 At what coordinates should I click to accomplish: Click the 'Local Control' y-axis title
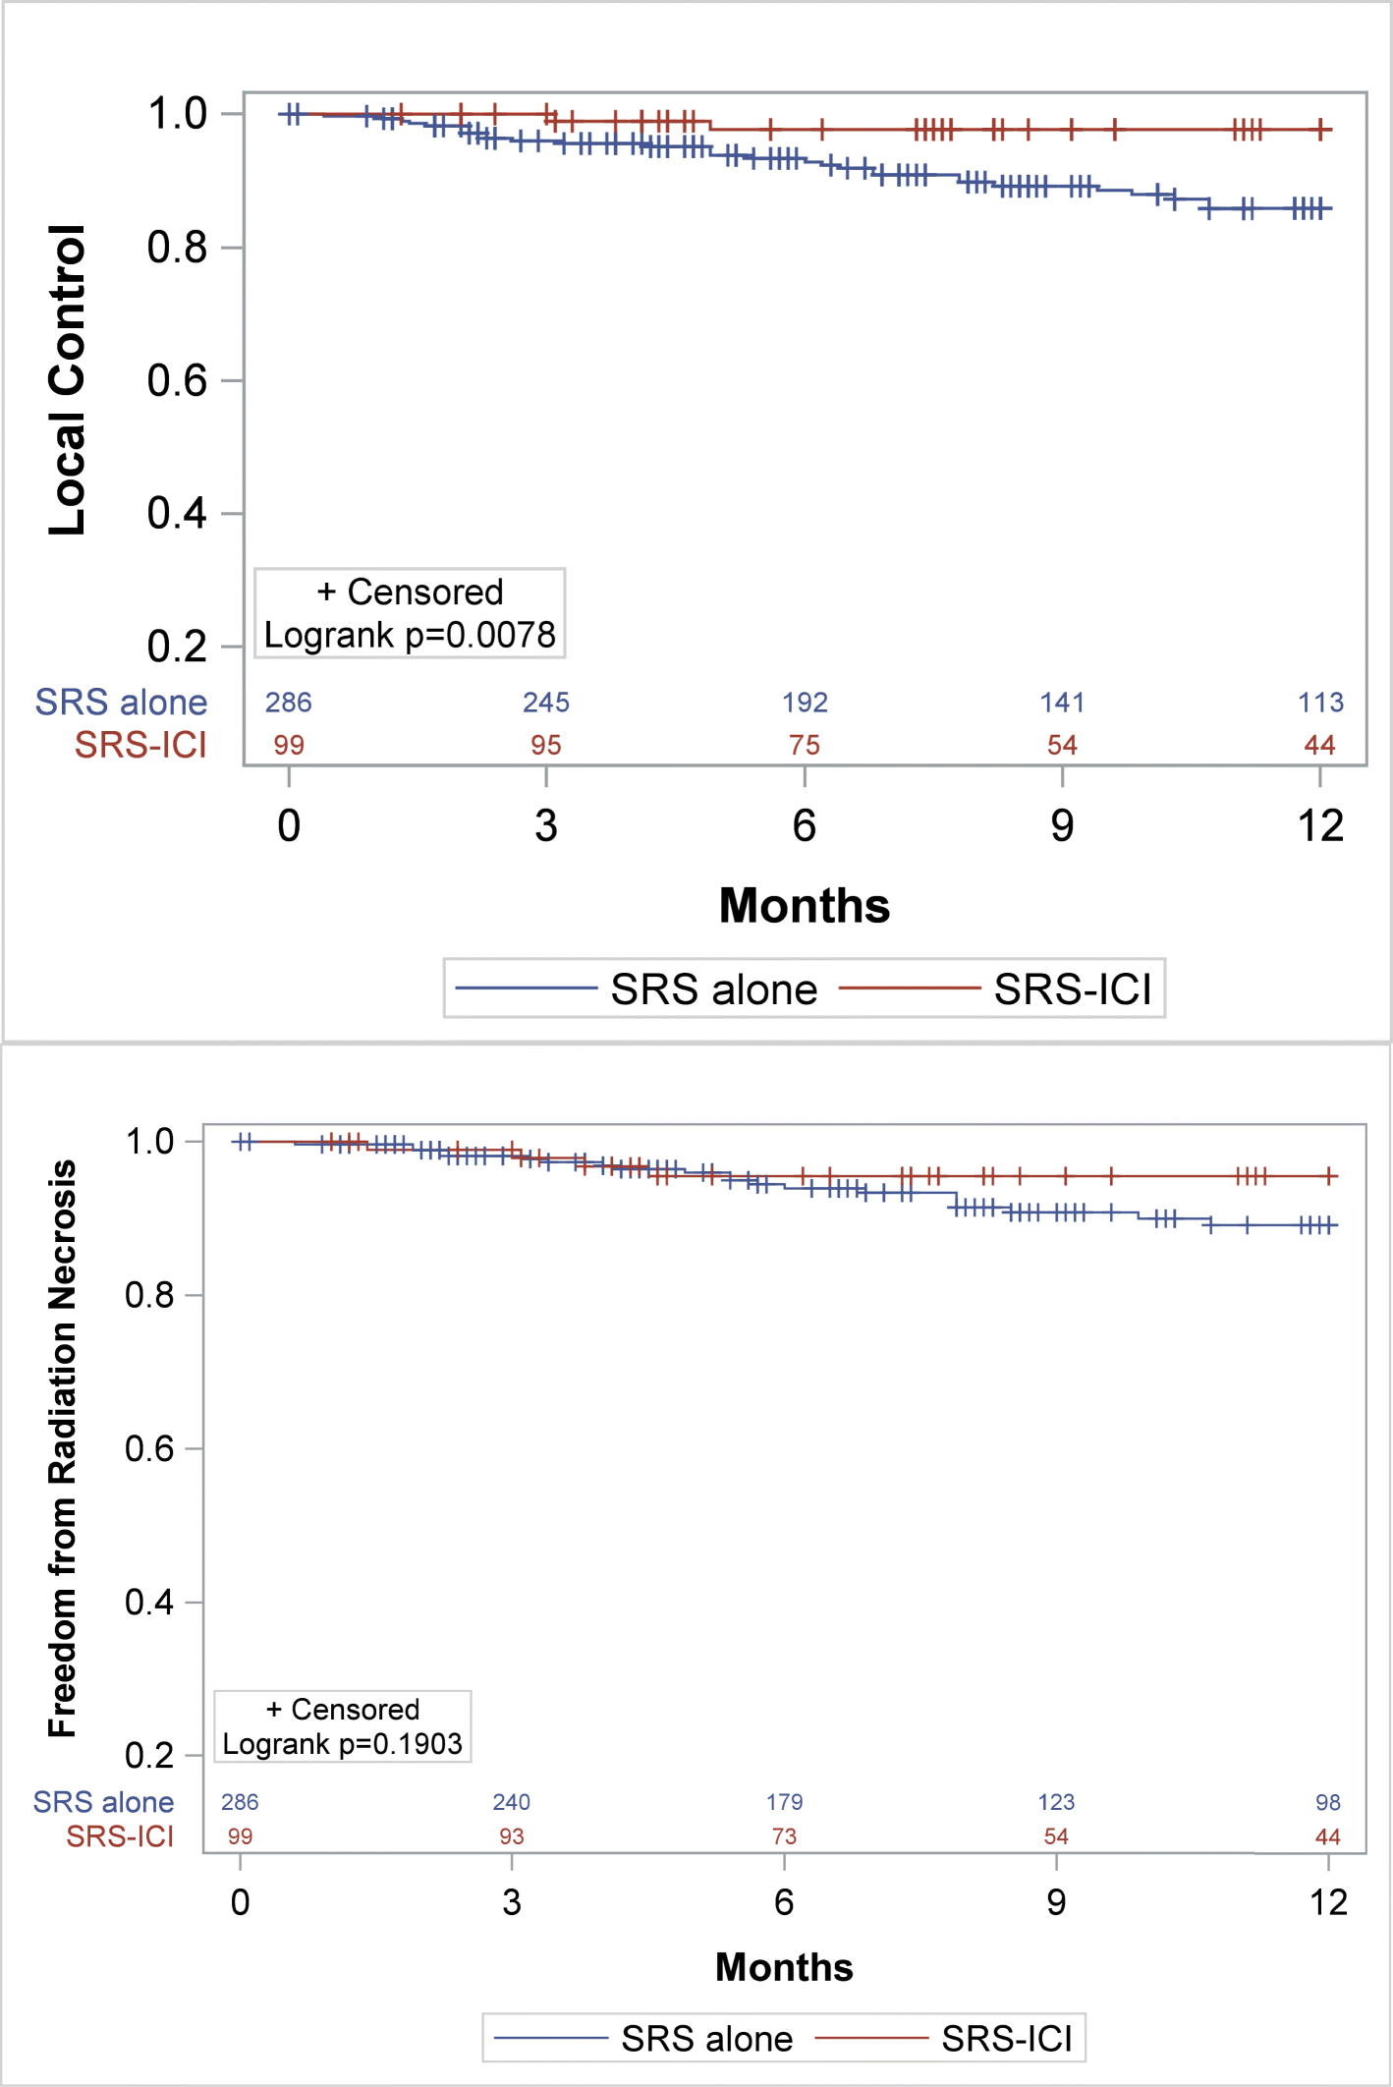pyautogui.click(x=68, y=379)
